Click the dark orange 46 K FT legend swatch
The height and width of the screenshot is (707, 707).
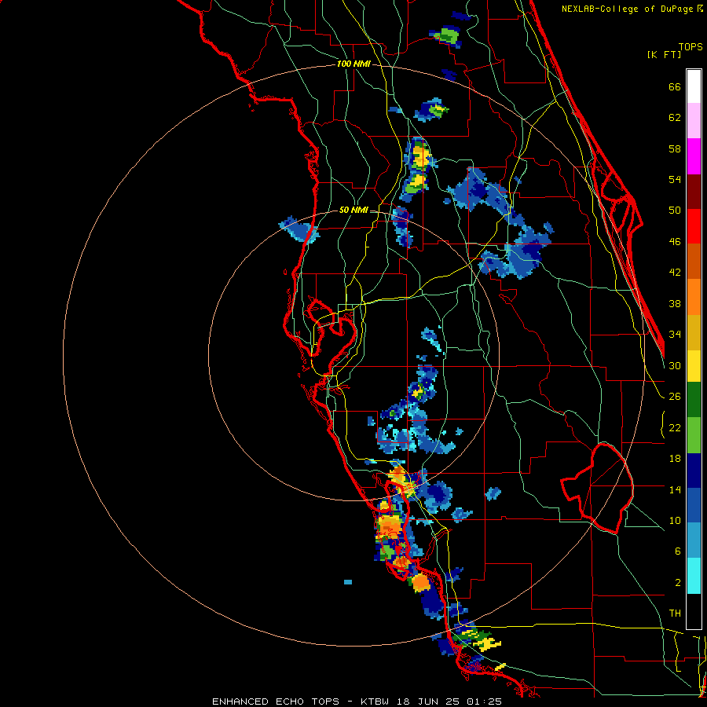click(x=694, y=261)
